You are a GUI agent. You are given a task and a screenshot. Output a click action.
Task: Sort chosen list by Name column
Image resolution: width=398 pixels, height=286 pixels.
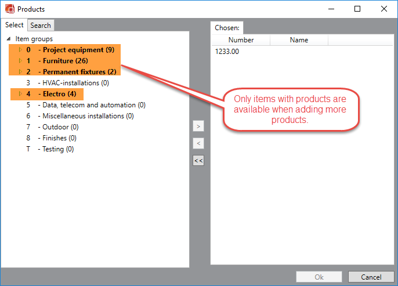(x=299, y=40)
